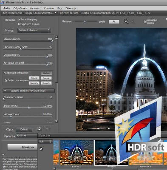The width and height of the screenshot is (167, 170).
Task: Click the main preview image of the arch
Action: (x=122, y=79)
